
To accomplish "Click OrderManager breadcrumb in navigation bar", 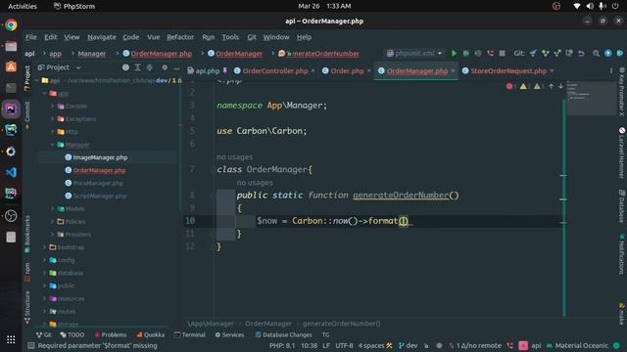I will pyautogui.click(x=235, y=54).
